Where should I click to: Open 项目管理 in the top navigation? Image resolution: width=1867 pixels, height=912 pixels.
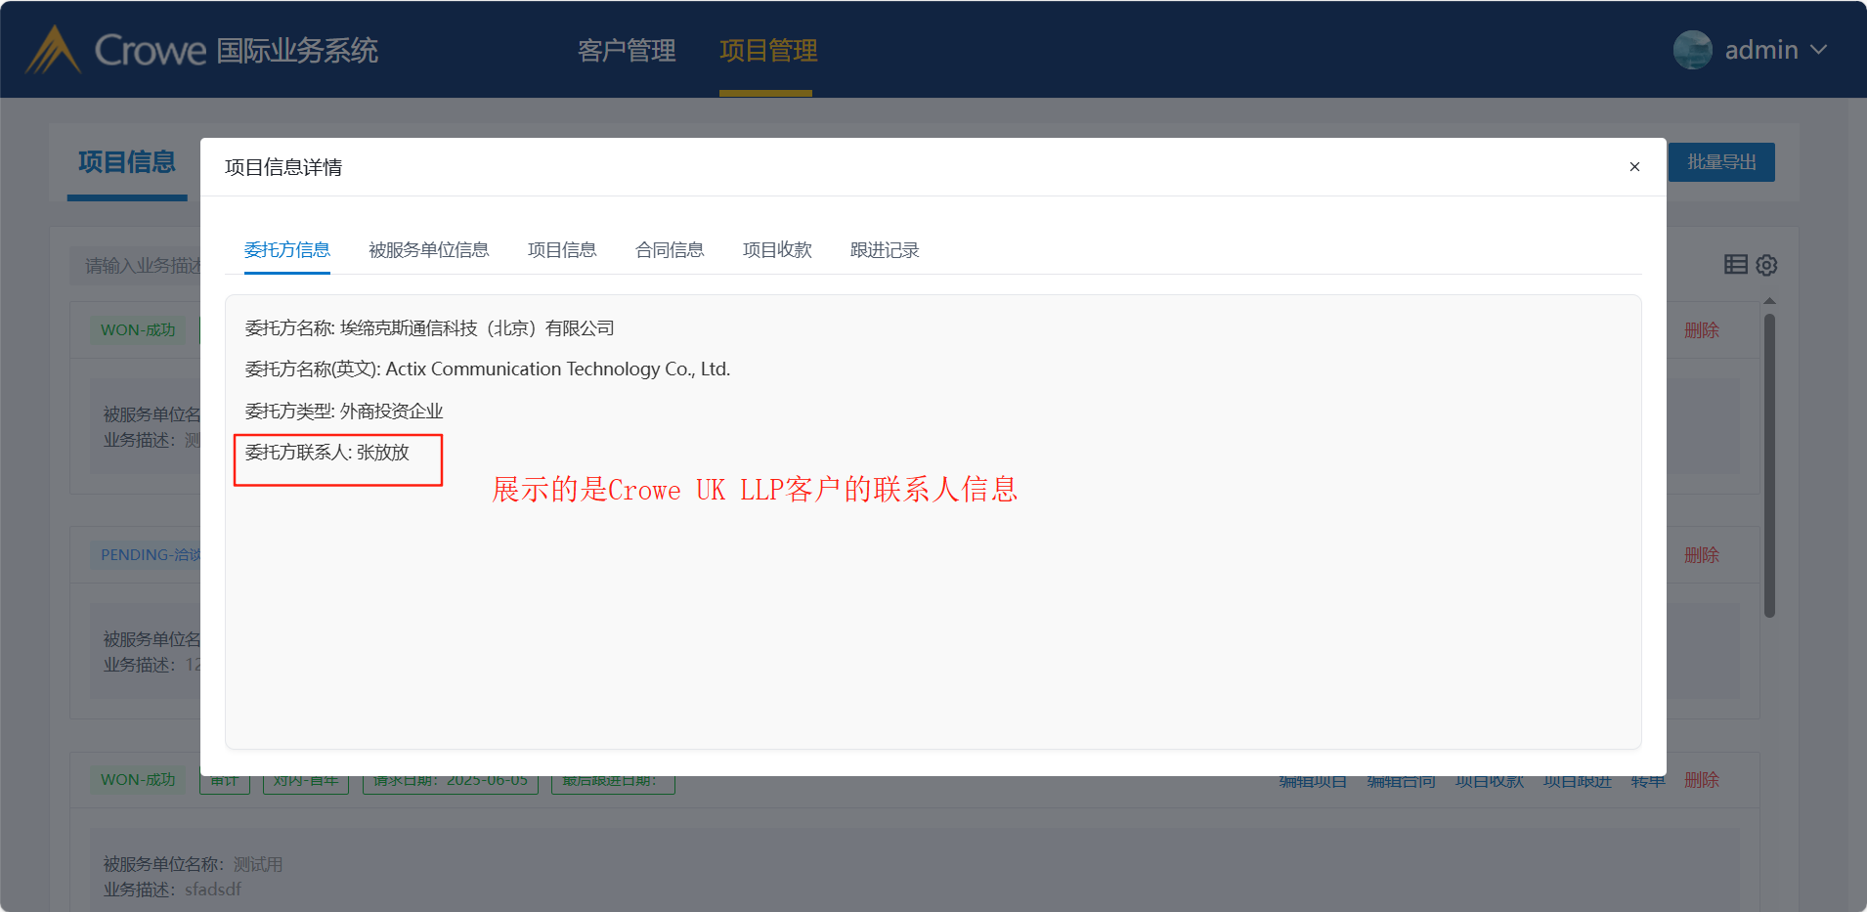768,50
